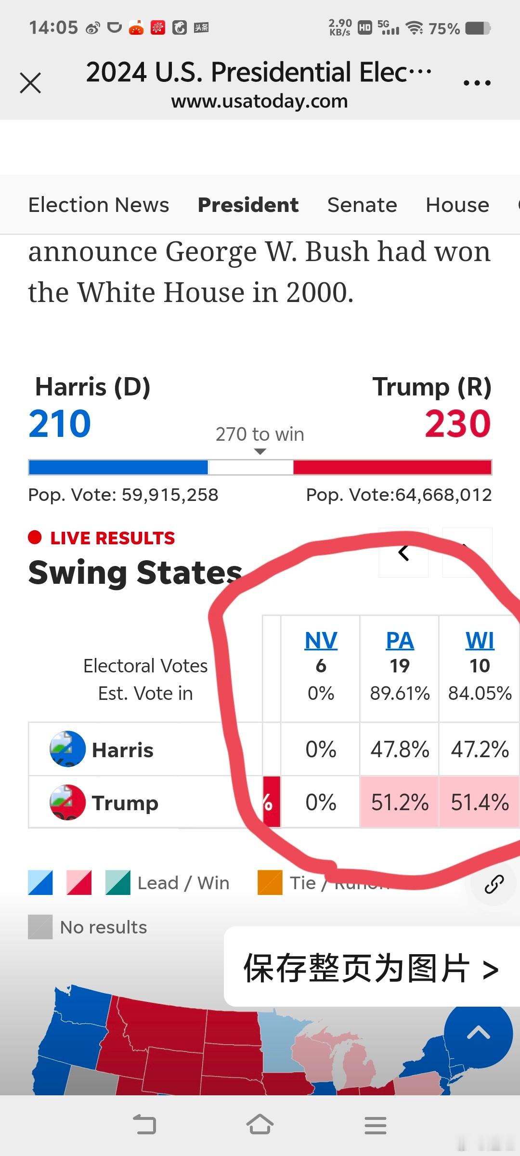Open the WI state results link
This screenshot has height=1156, width=520.
pyautogui.click(x=480, y=641)
